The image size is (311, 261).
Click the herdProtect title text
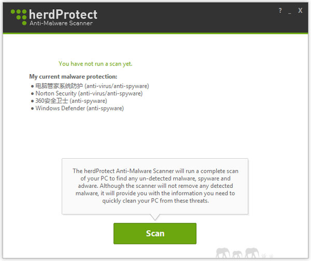point(63,14)
